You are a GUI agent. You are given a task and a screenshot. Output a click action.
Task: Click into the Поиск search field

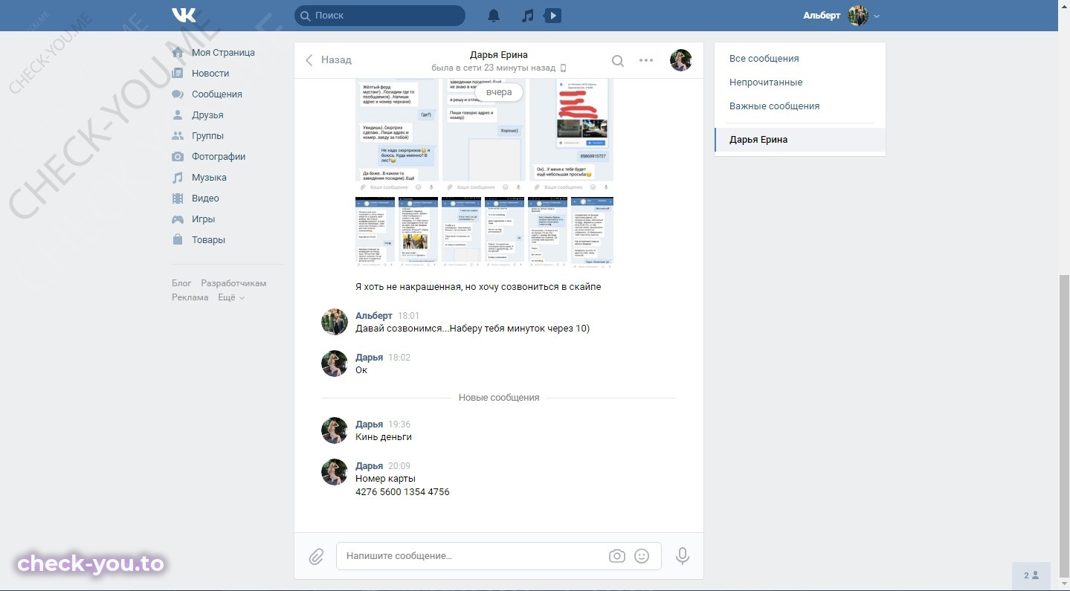pyautogui.click(x=380, y=15)
